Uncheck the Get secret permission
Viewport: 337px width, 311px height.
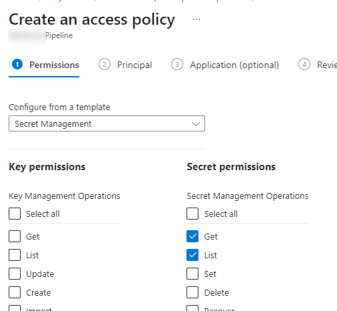tap(192, 236)
